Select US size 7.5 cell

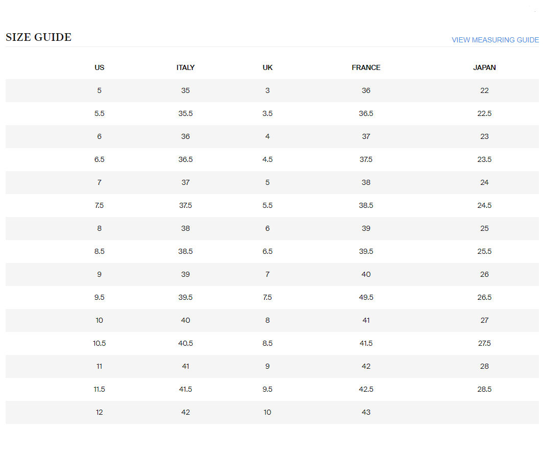coord(100,205)
